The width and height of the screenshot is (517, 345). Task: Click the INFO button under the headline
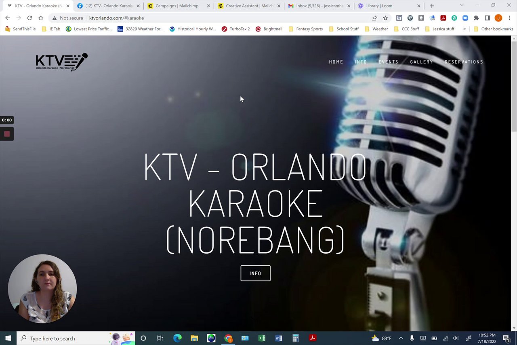pyautogui.click(x=255, y=273)
